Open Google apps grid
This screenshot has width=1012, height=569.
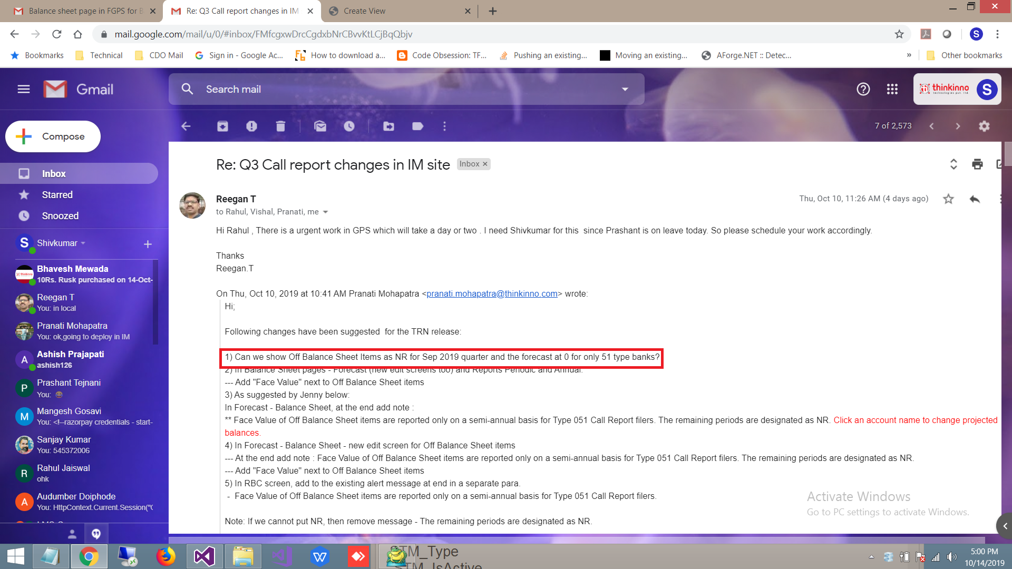click(x=892, y=89)
